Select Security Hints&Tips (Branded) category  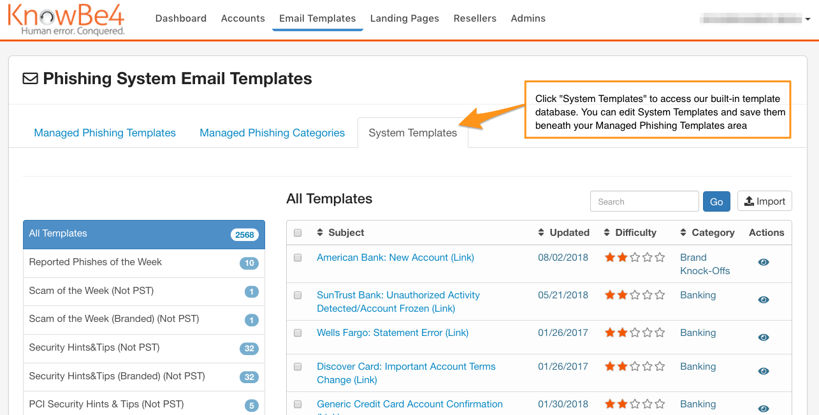point(144,377)
